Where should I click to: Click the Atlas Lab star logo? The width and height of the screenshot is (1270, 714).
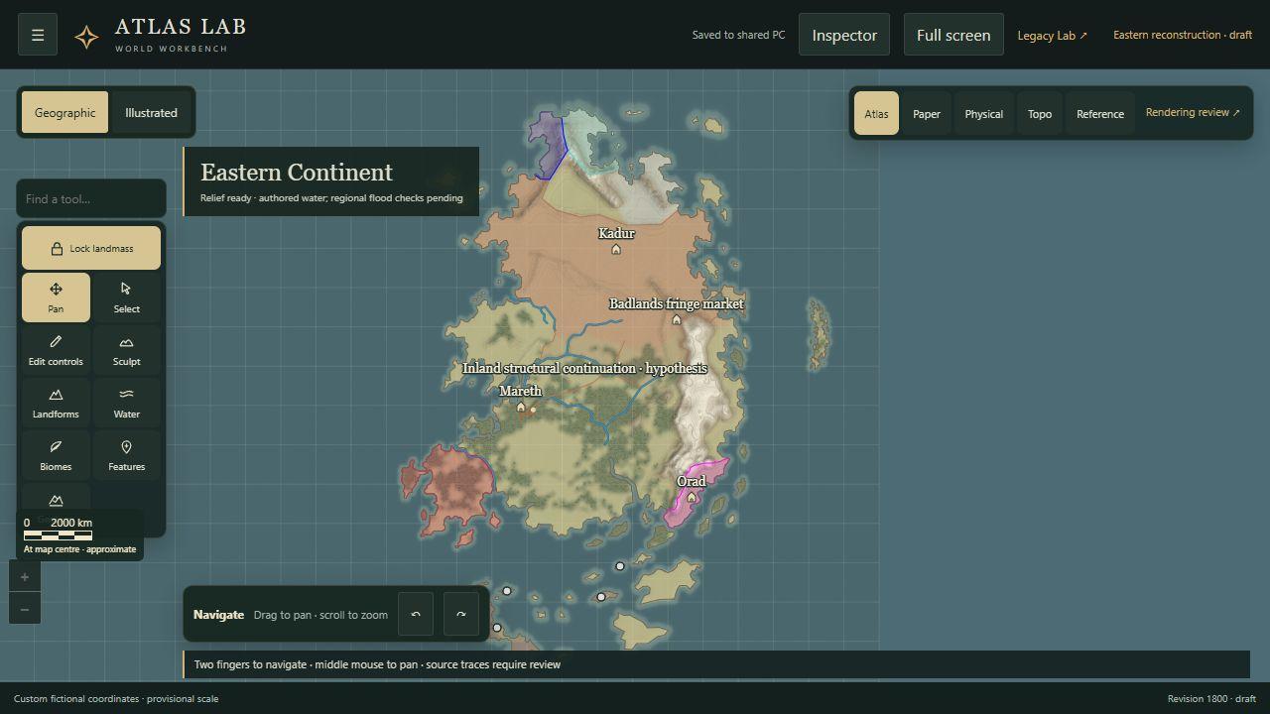86,37
